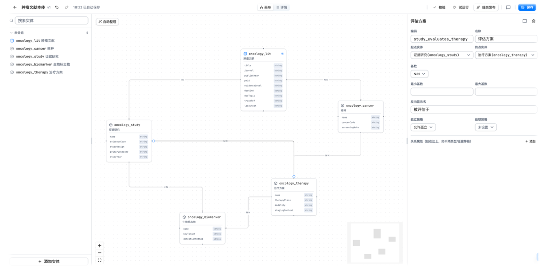Collapse the 未分组 group

[11, 33]
